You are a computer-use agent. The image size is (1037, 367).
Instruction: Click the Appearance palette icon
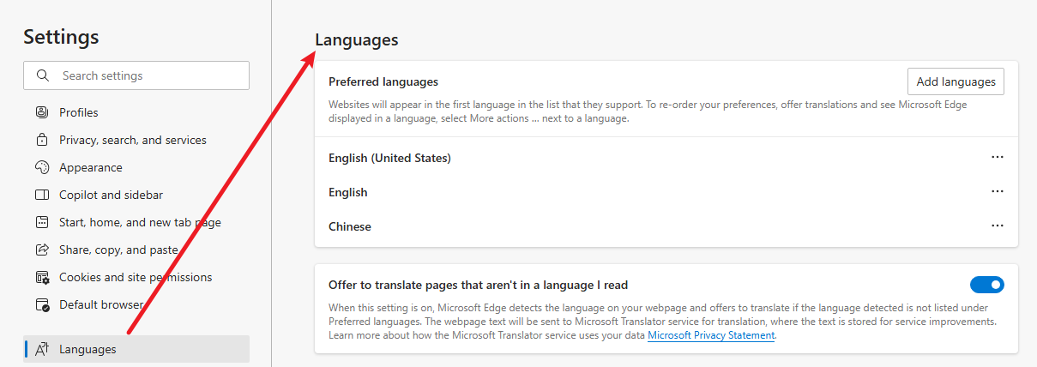pyautogui.click(x=42, y=167)
